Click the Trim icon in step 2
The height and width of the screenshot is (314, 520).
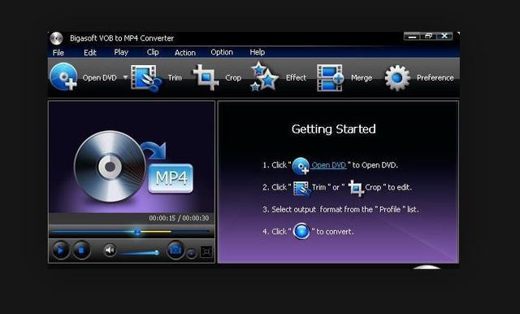tap(301, 190)
